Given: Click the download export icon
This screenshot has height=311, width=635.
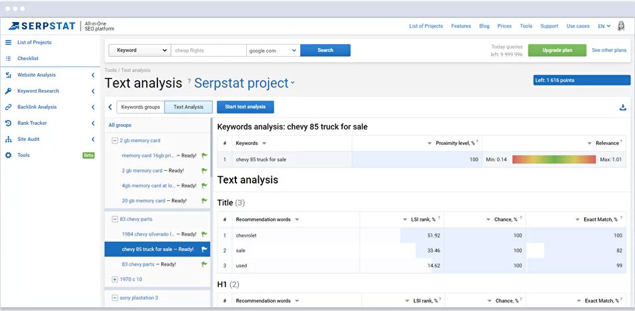Looking at the screenshot, I should coord(622,107).
